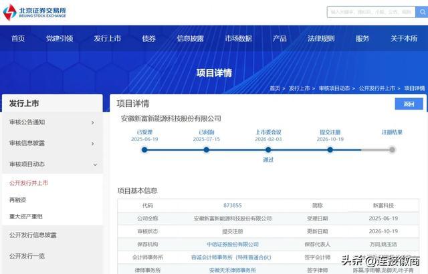Screen dimensions: 428x274
Task: Select 公开发行信息披露 sidebar item
Action: click(33, 235)
